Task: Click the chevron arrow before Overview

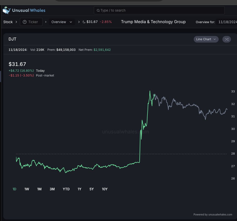Action: click(46, 22)
